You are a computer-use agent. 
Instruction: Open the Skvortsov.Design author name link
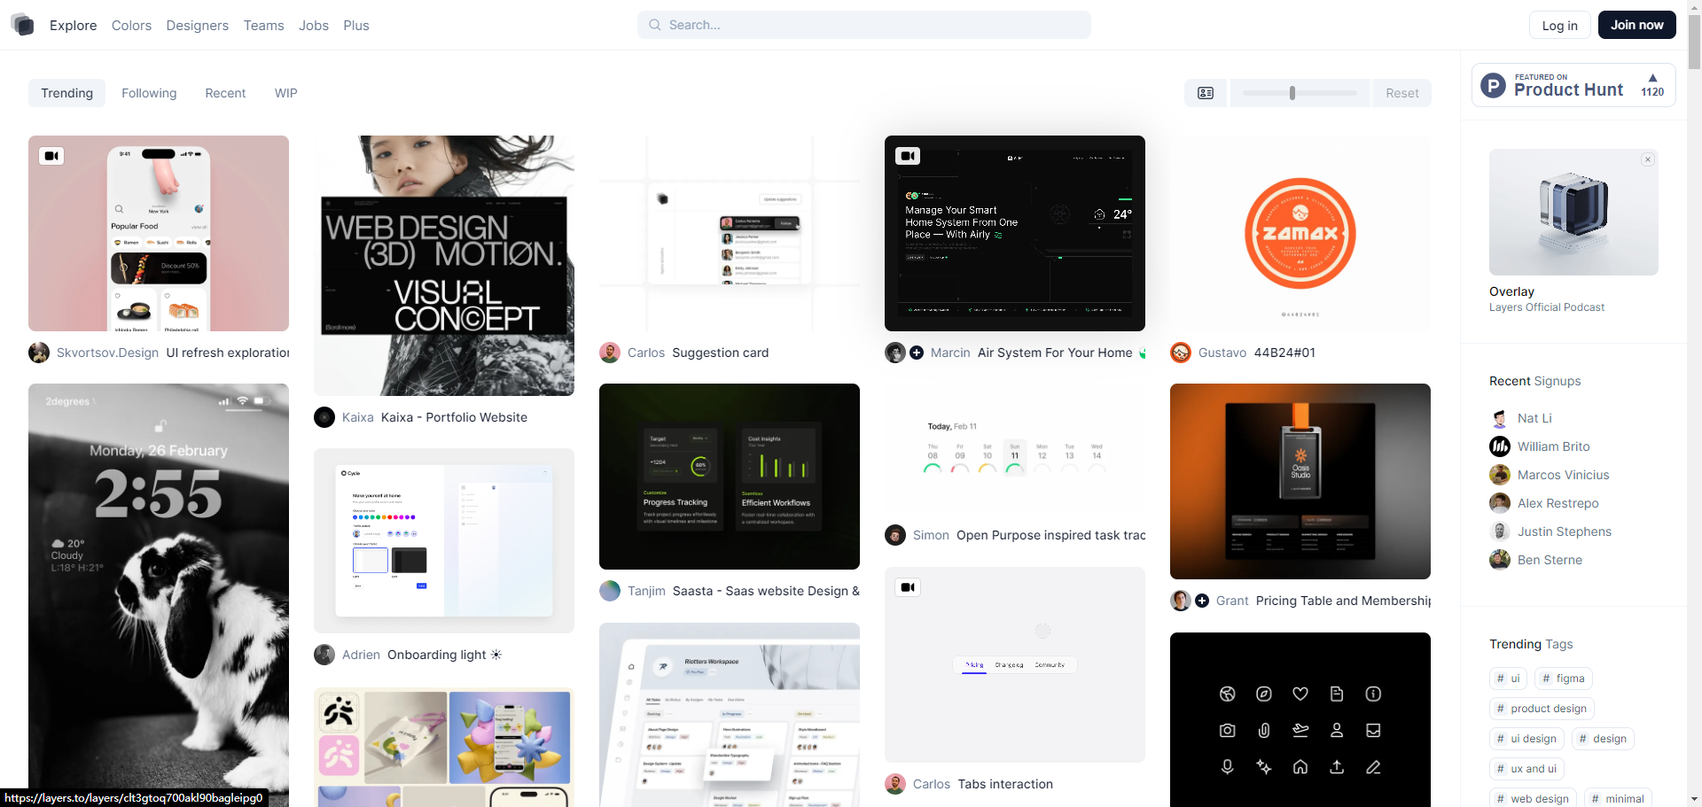pos(107,353)
